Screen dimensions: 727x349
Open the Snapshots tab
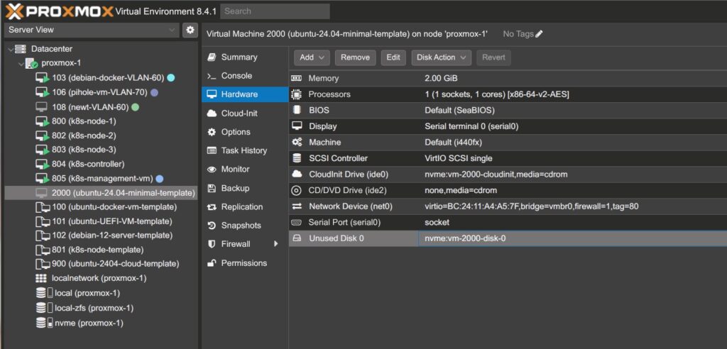tap(245, 226)
